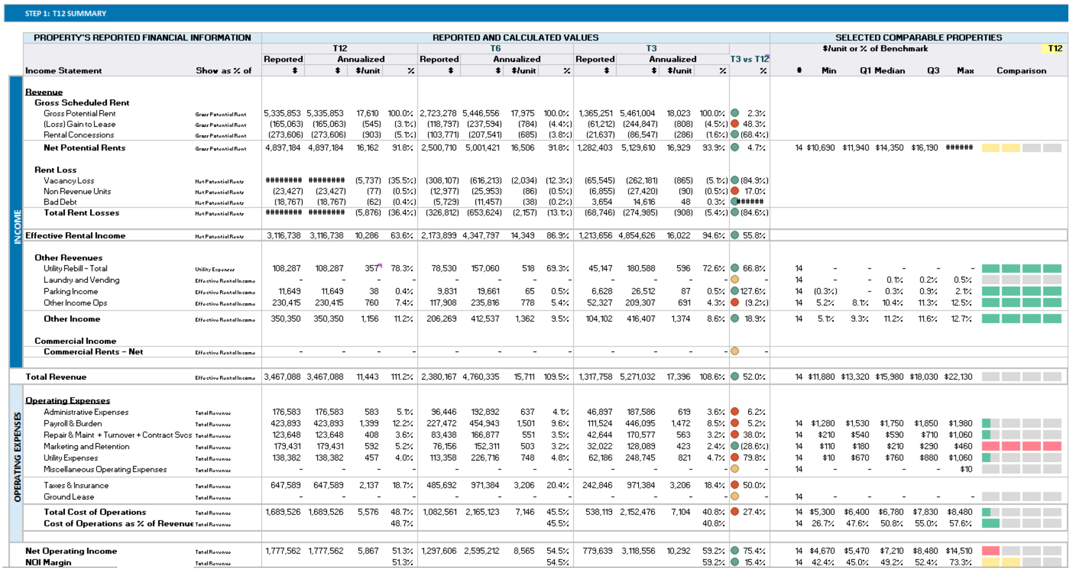1073x573 pixels.
Task: Select red comparison bar for Marketing and Retention
Action: 1021,446
